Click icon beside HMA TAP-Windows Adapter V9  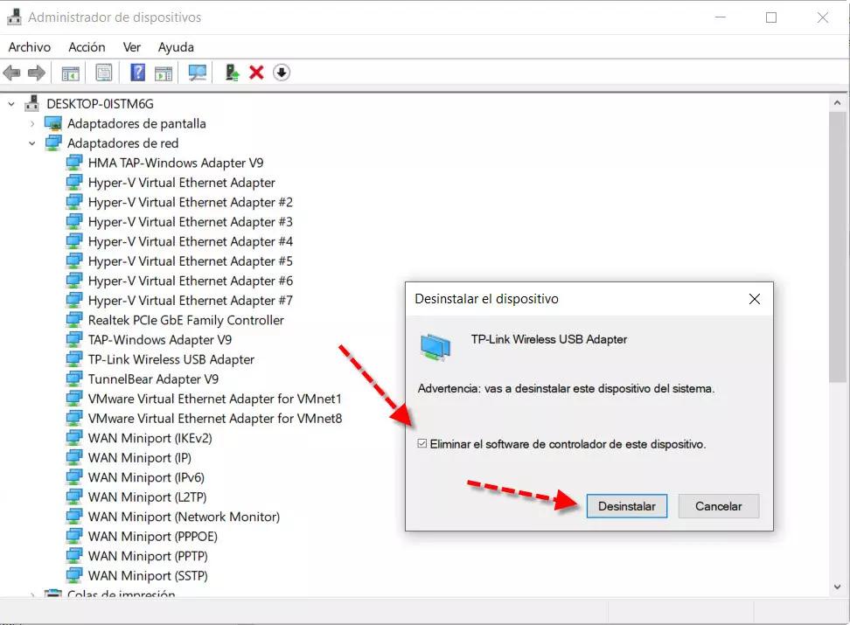pyautogui.click(x=74, y=163)
